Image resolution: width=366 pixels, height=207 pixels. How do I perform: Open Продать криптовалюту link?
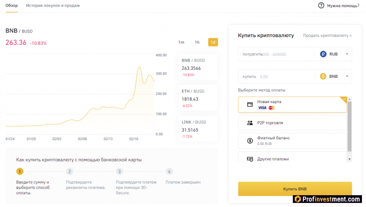coord(327,35)
